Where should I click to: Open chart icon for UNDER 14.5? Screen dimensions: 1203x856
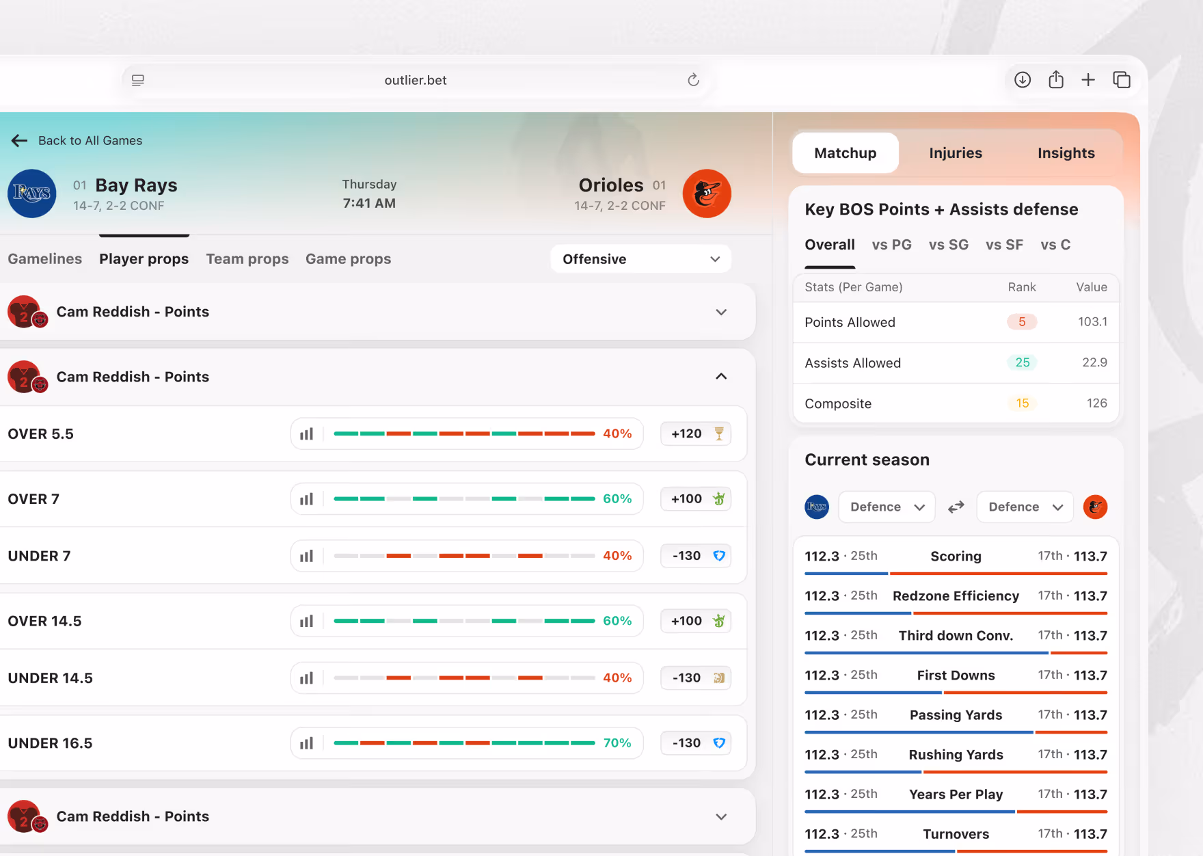pyautogui.click(x=307, y=678)
